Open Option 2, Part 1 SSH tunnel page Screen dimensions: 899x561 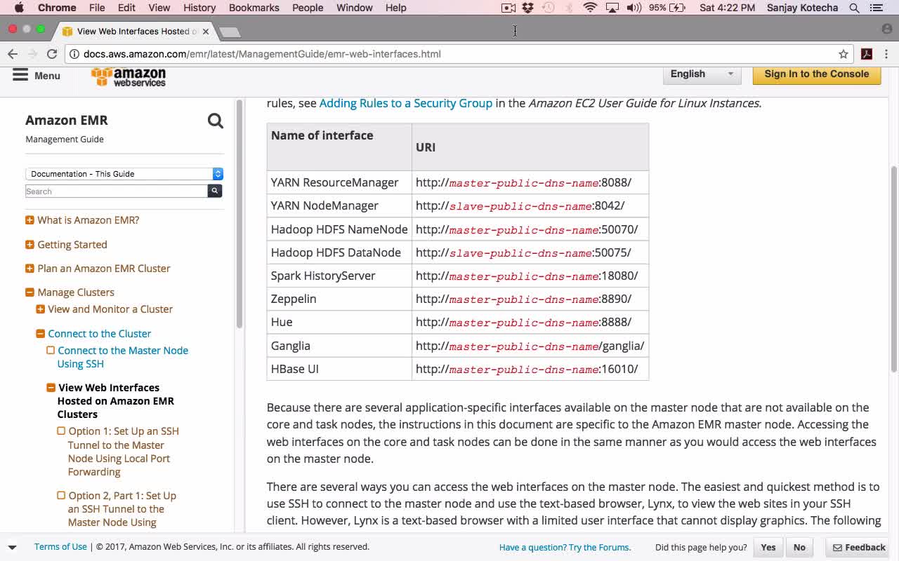122,509
